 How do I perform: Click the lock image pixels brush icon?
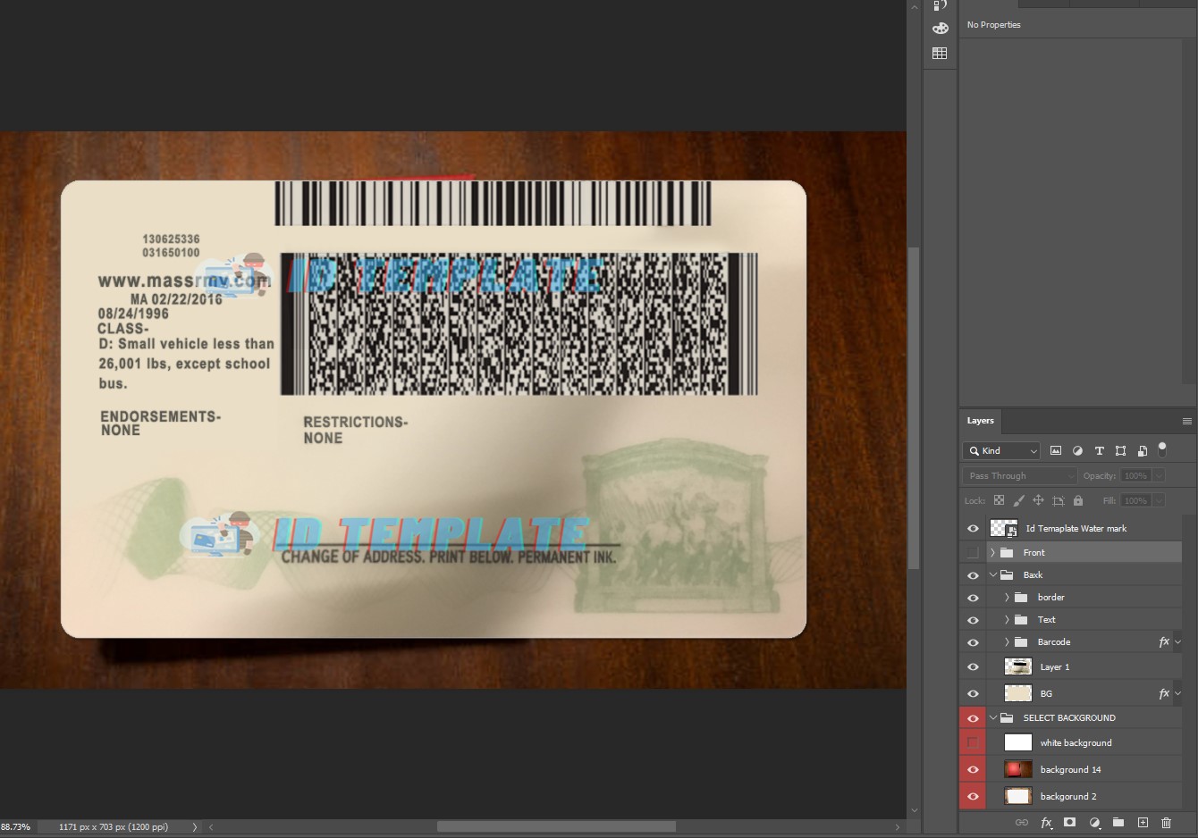tap(1018, 500)
